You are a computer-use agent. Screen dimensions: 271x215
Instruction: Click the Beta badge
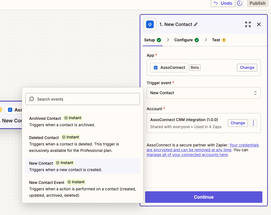pyautogui.click(x=195, y=68)
